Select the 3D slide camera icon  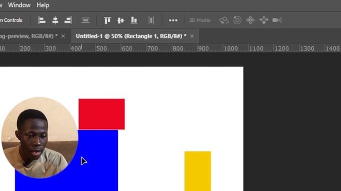(264, 20)
